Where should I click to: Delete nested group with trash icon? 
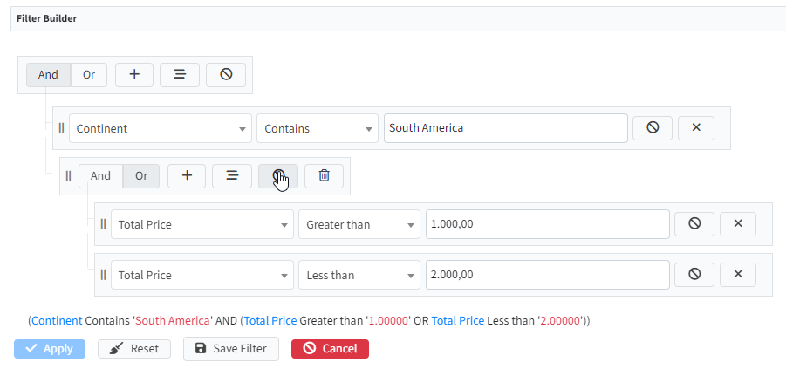tap(325, 176)
